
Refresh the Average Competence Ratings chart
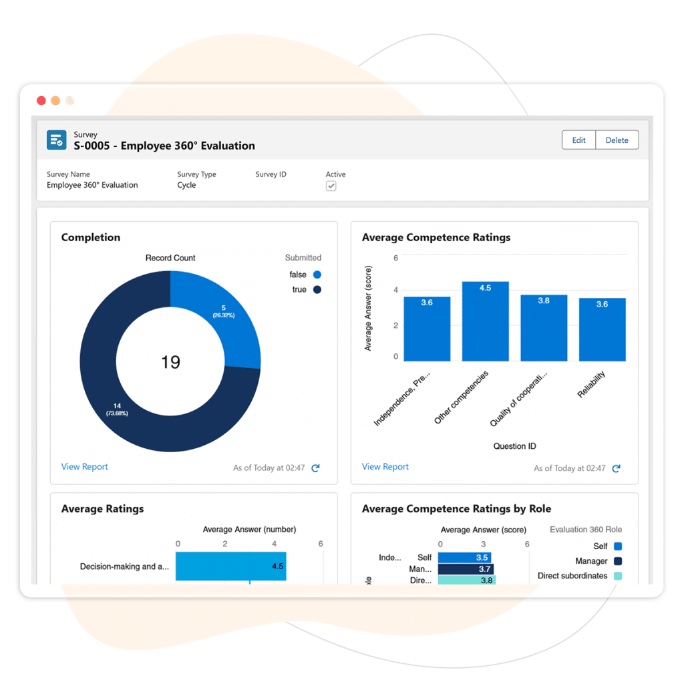click(x=616, y=468)
